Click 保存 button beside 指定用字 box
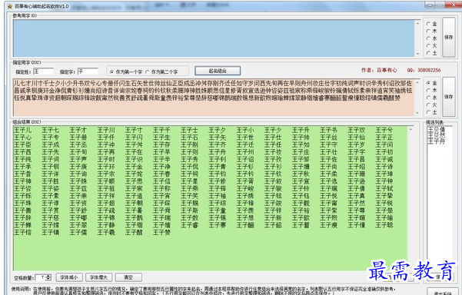462x295 pixels. tap(448, 97)
